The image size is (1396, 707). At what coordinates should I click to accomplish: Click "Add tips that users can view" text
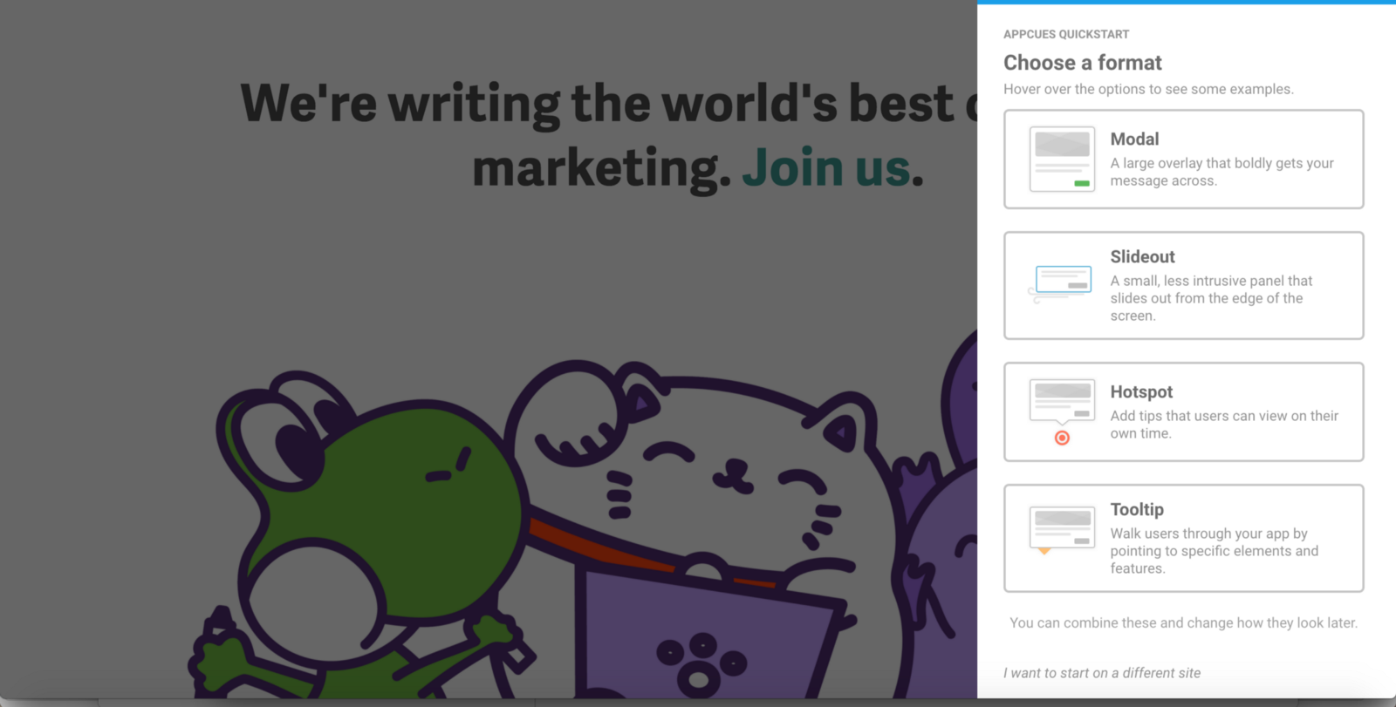tap(1224, 425)
